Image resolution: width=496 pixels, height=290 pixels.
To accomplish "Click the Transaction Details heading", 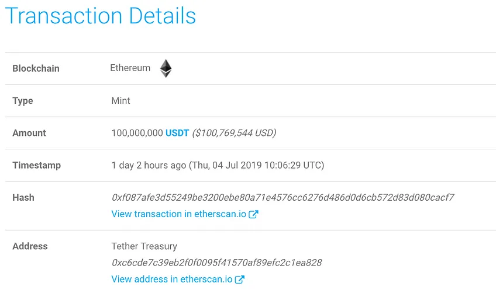I will 101,16.
